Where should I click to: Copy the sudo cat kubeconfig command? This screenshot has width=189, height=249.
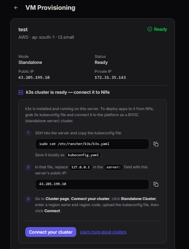tap(156, 144)
